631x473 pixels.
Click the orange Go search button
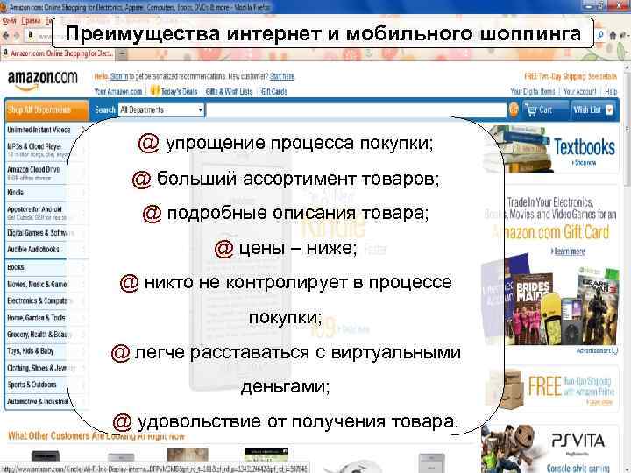(x=514, y=109)
